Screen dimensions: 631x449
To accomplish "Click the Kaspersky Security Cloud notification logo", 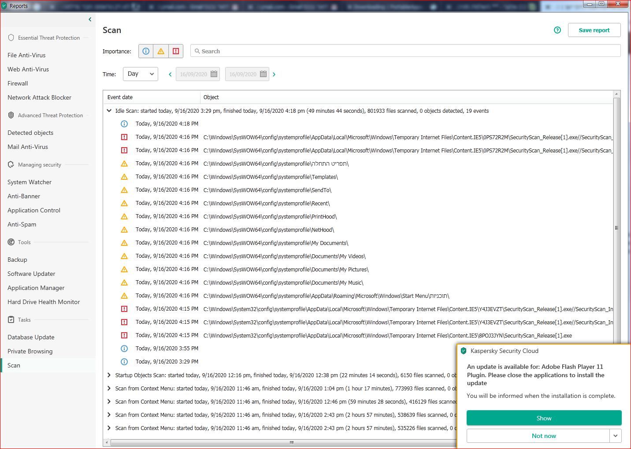I will point(464,351).
